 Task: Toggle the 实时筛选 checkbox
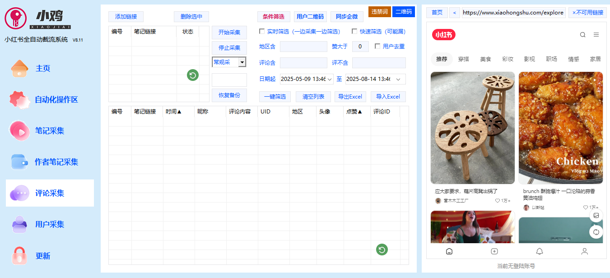pos(262,32)
